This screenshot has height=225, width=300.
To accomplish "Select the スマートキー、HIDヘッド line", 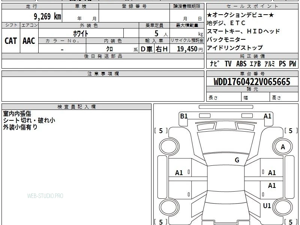I will tap(243, 31).
